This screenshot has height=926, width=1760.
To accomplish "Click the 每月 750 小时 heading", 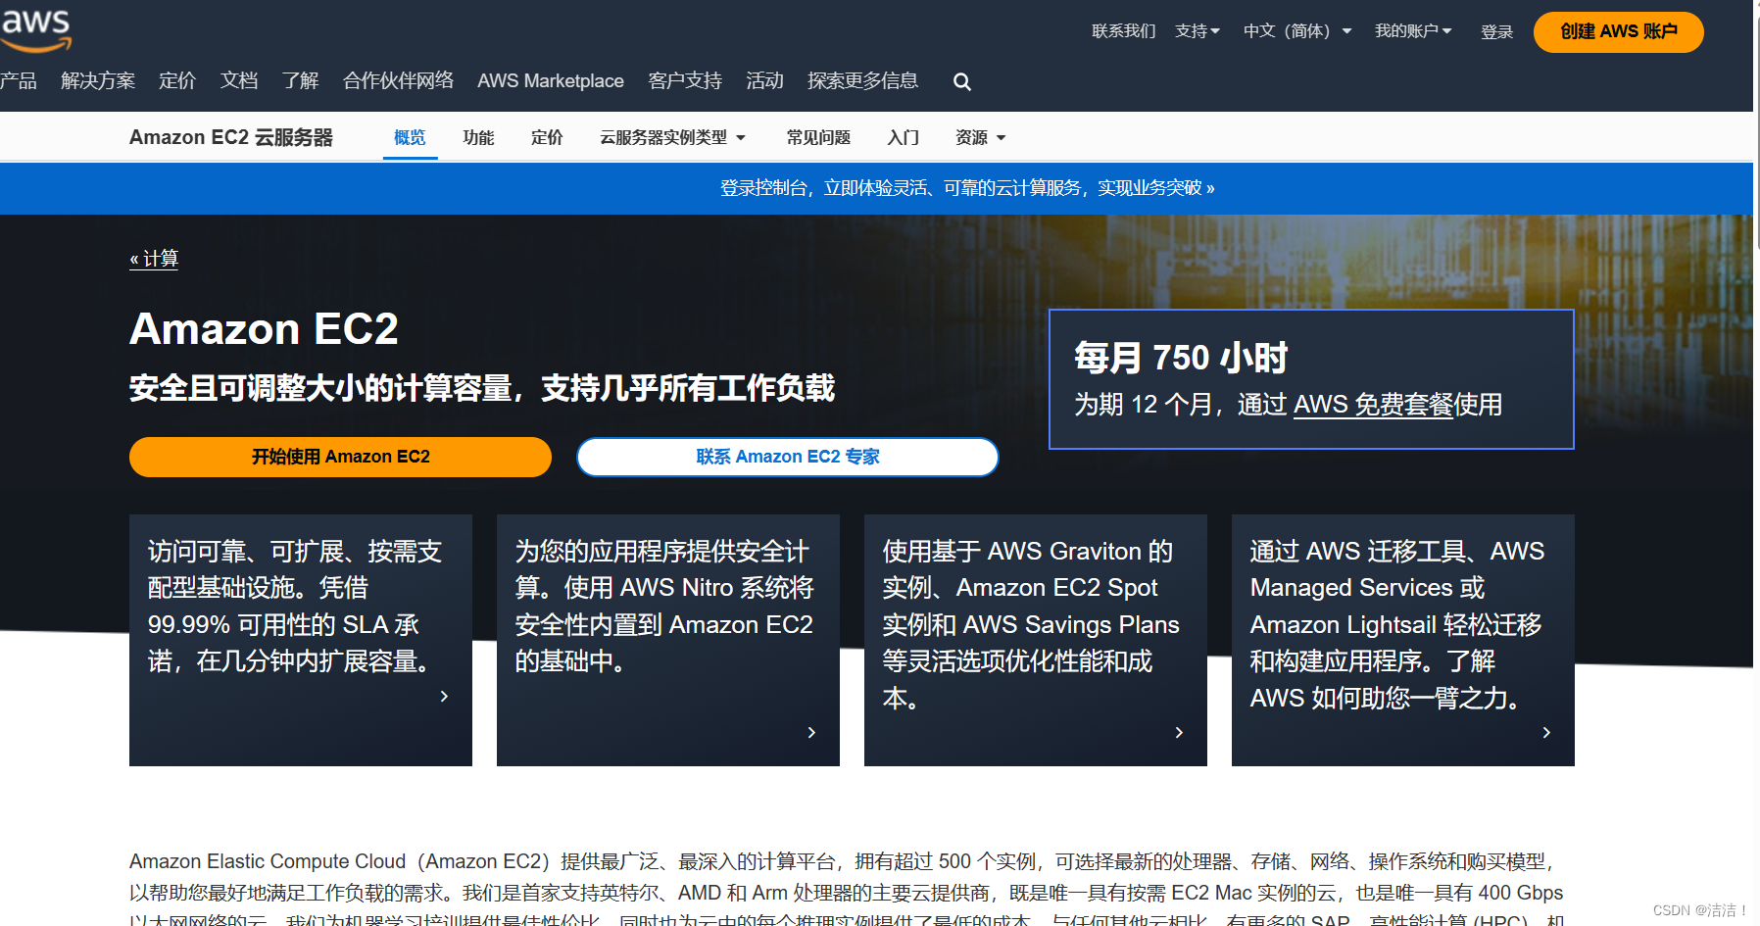I will point(1181,359).
